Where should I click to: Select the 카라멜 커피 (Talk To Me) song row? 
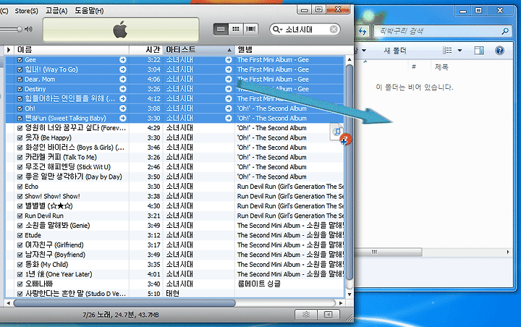(x=174, y=157)
